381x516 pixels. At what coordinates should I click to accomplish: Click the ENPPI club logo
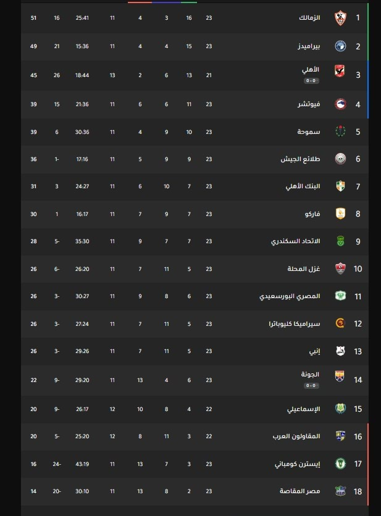340,351
